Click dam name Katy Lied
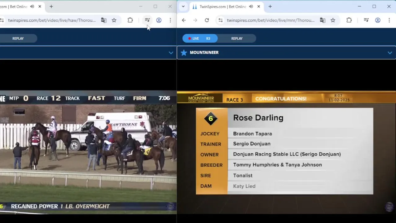396x223 pixels. coord(244,186)
